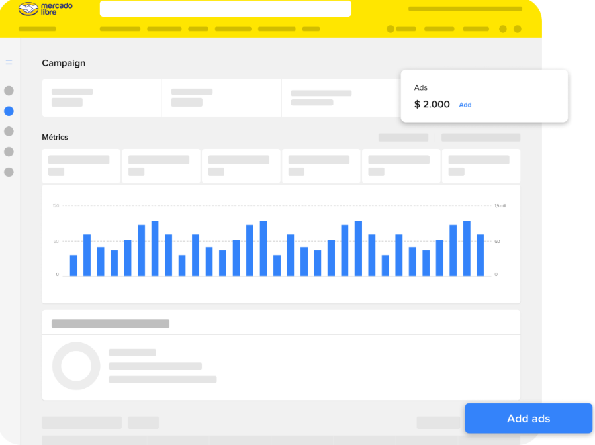Screen dimensions: 595x445
Task: Click the Ads budget card showing $ 2.000
Action: click(484, 96)
